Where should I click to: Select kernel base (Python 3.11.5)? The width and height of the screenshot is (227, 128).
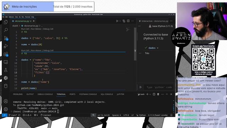(161, 26)
